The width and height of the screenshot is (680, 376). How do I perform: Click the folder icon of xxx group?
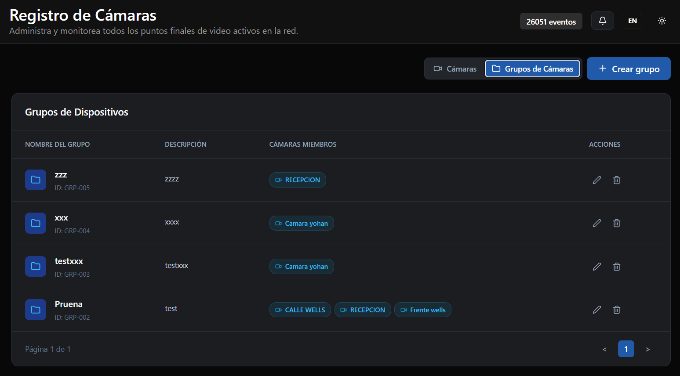(x=36, y=223)
